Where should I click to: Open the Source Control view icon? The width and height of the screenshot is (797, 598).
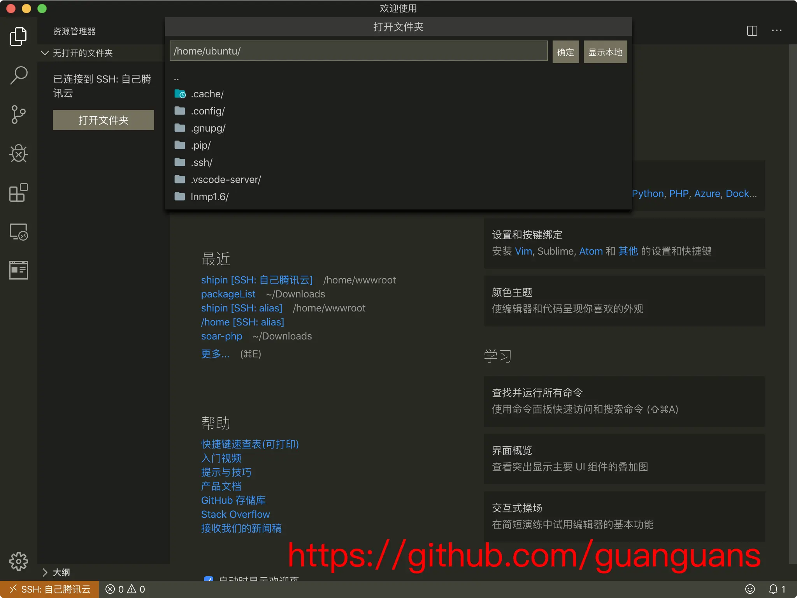point(18,114)
